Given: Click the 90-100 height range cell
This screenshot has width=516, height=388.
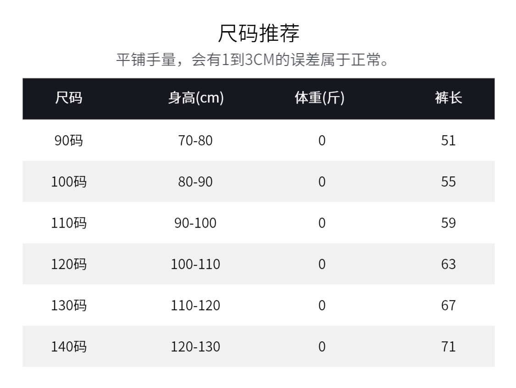Looking at the screenshot, I should point(195,223).
